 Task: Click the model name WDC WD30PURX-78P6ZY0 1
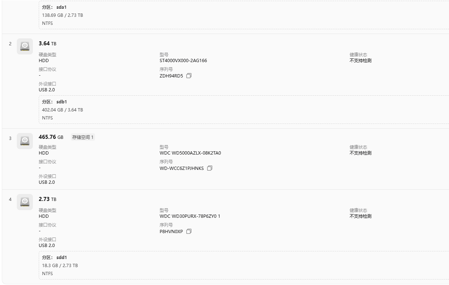190,216
